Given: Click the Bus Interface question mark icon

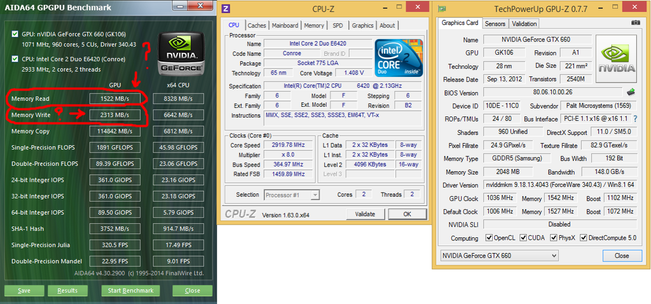Looking at the screenshot, I should click(634, 119).
